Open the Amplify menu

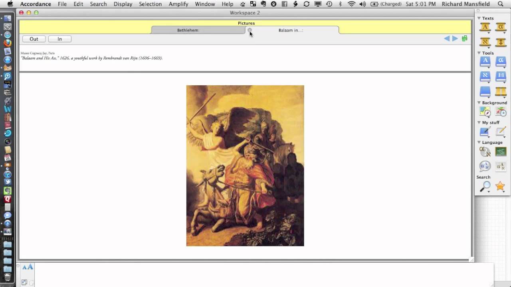[x=178, y=4]
